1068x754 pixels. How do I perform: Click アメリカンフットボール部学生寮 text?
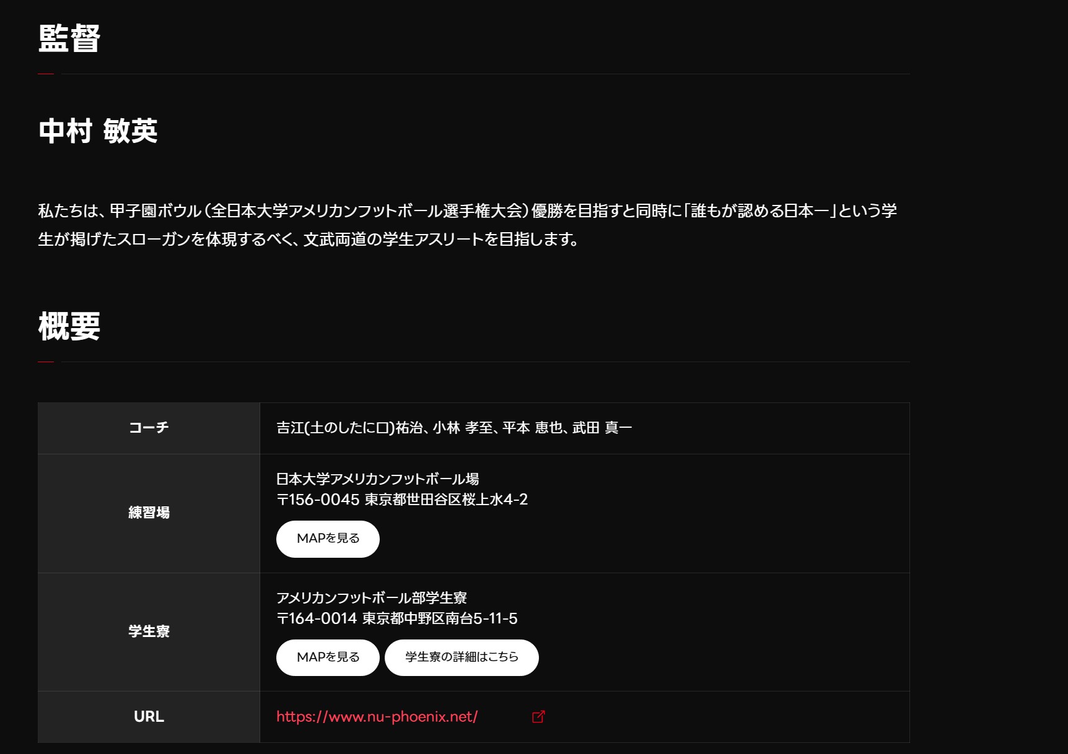(372, 598)
